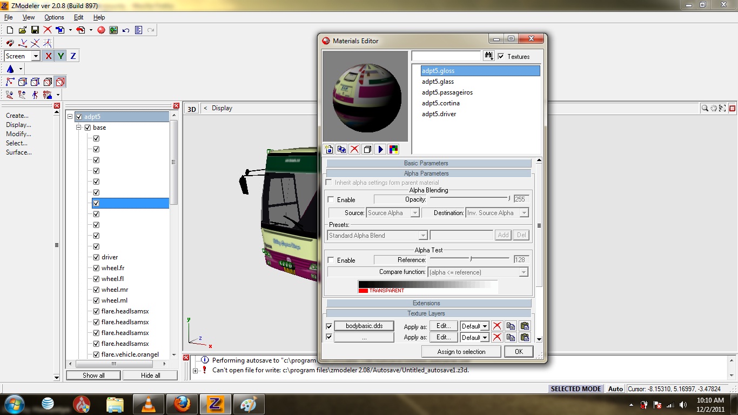Open the Options menu
This screenshot has height=415, width=738.
click(x=53, y=17)
